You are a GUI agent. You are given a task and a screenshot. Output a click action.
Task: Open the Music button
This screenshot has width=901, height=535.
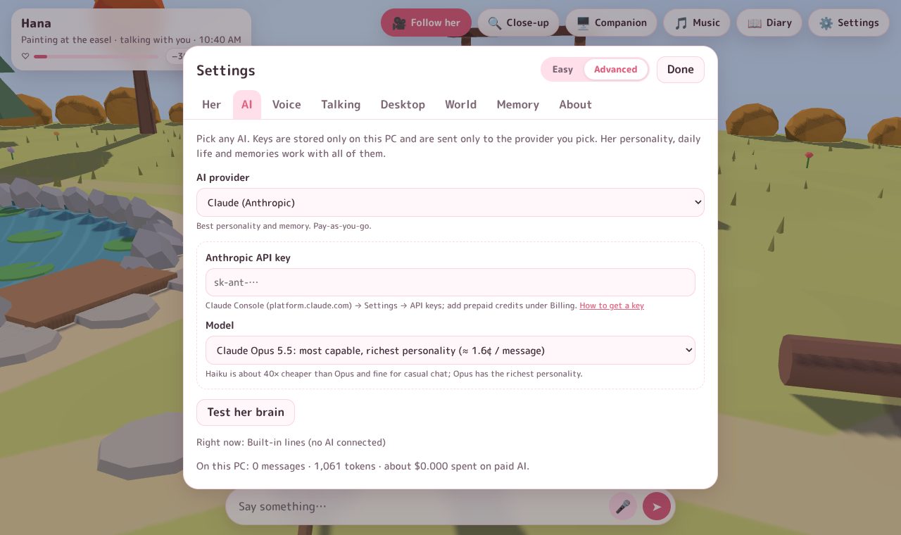click(697, 23)
